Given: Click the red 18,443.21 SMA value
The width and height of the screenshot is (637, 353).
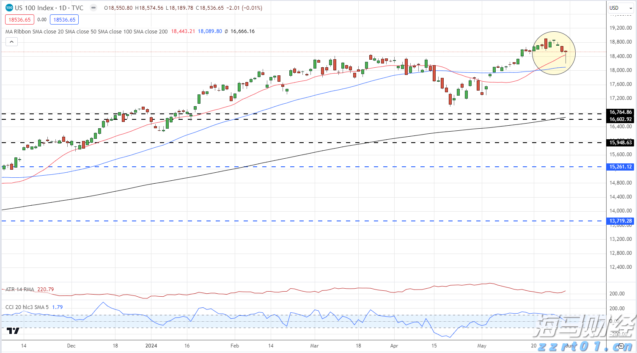Looking at the screenshot, I should click(x=183, y=31).
